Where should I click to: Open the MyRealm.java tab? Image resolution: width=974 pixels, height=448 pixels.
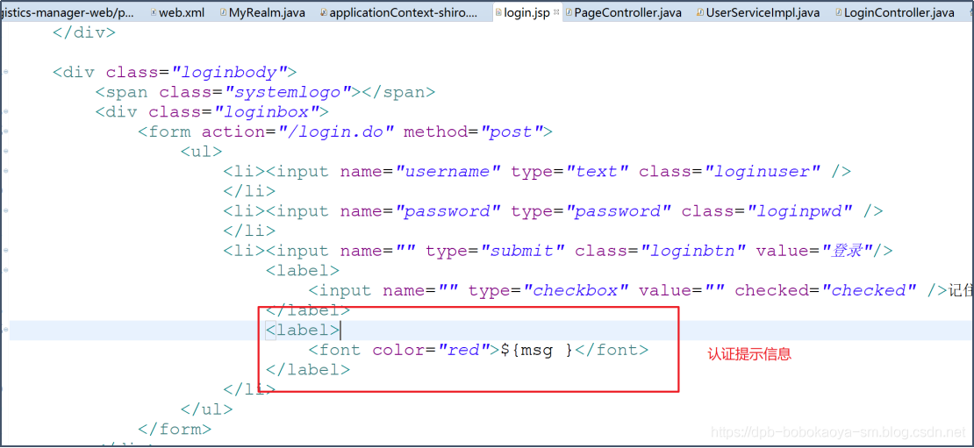pos(261,12)
